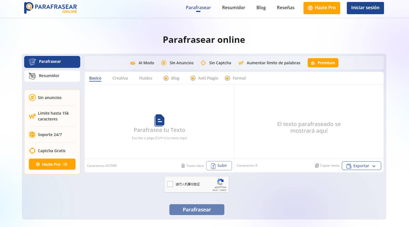Check the reCAPTCHA verification checkbox
Image resolution: width=409 pixels, height=227 pixels.
(x=170, y=184)
